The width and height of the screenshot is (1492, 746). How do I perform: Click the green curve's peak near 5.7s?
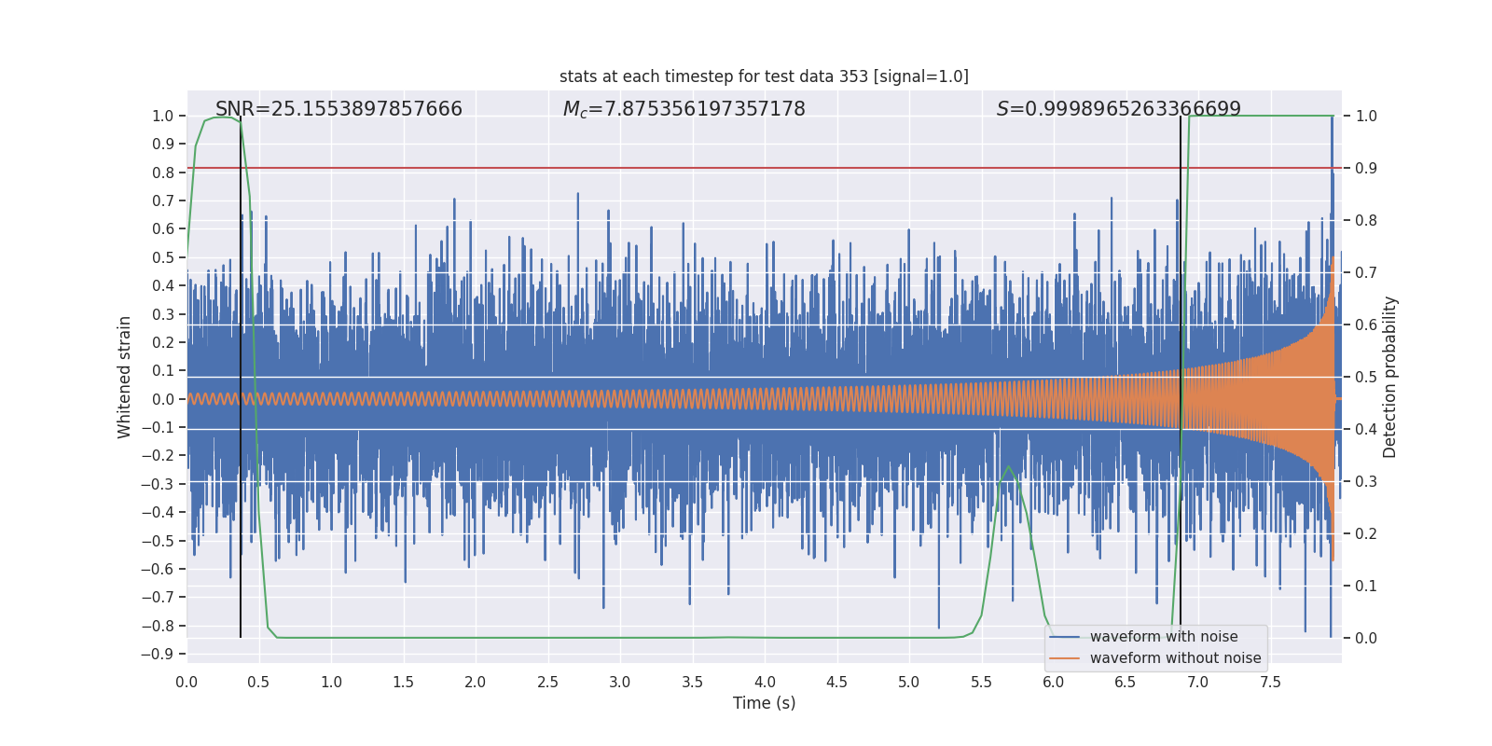pos(1008,467)
